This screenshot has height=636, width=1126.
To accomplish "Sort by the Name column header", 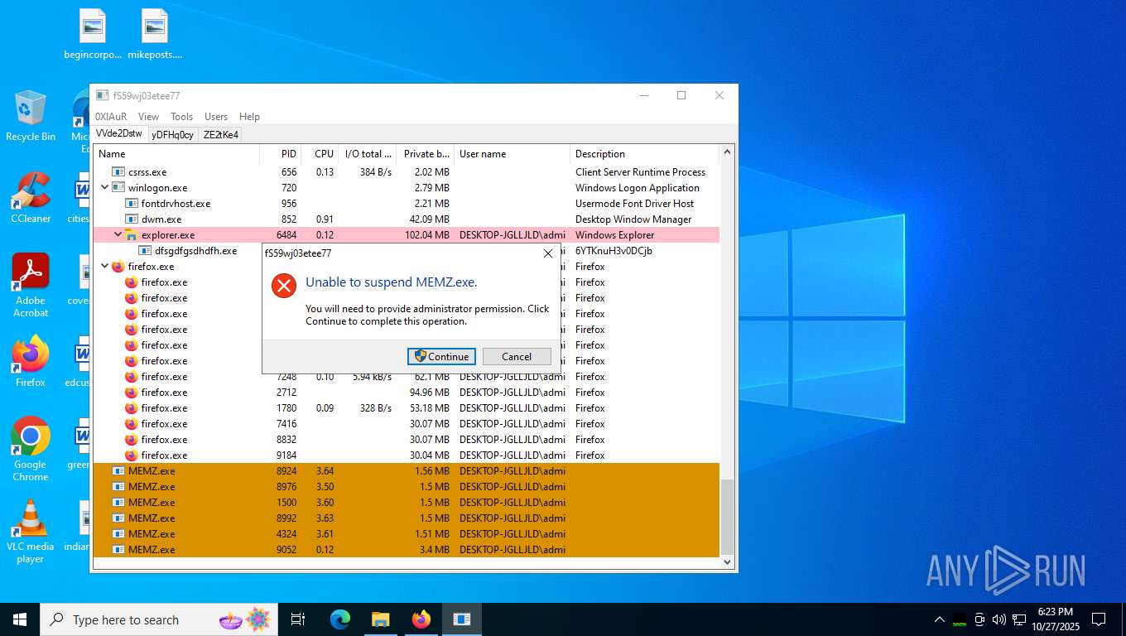I will [x=176, y=154].
